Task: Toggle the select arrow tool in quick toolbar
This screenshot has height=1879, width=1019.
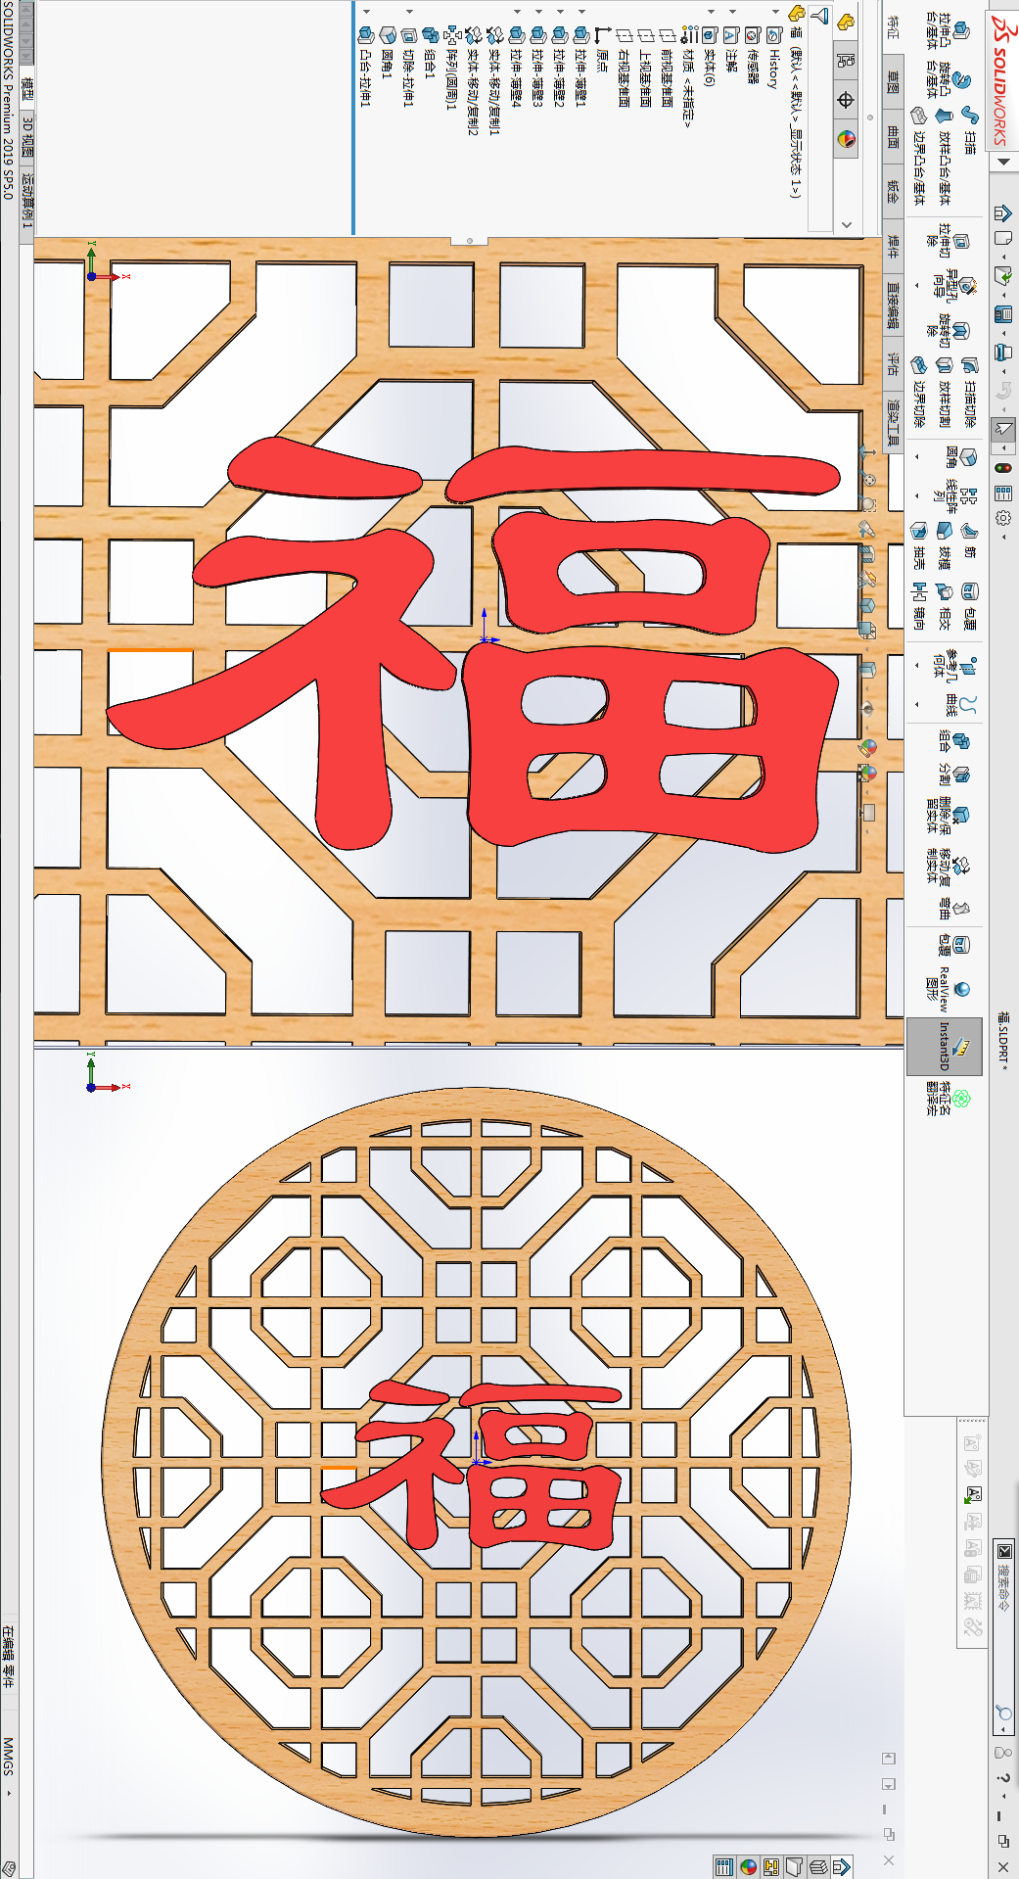Action: [x=1003, y=428]
